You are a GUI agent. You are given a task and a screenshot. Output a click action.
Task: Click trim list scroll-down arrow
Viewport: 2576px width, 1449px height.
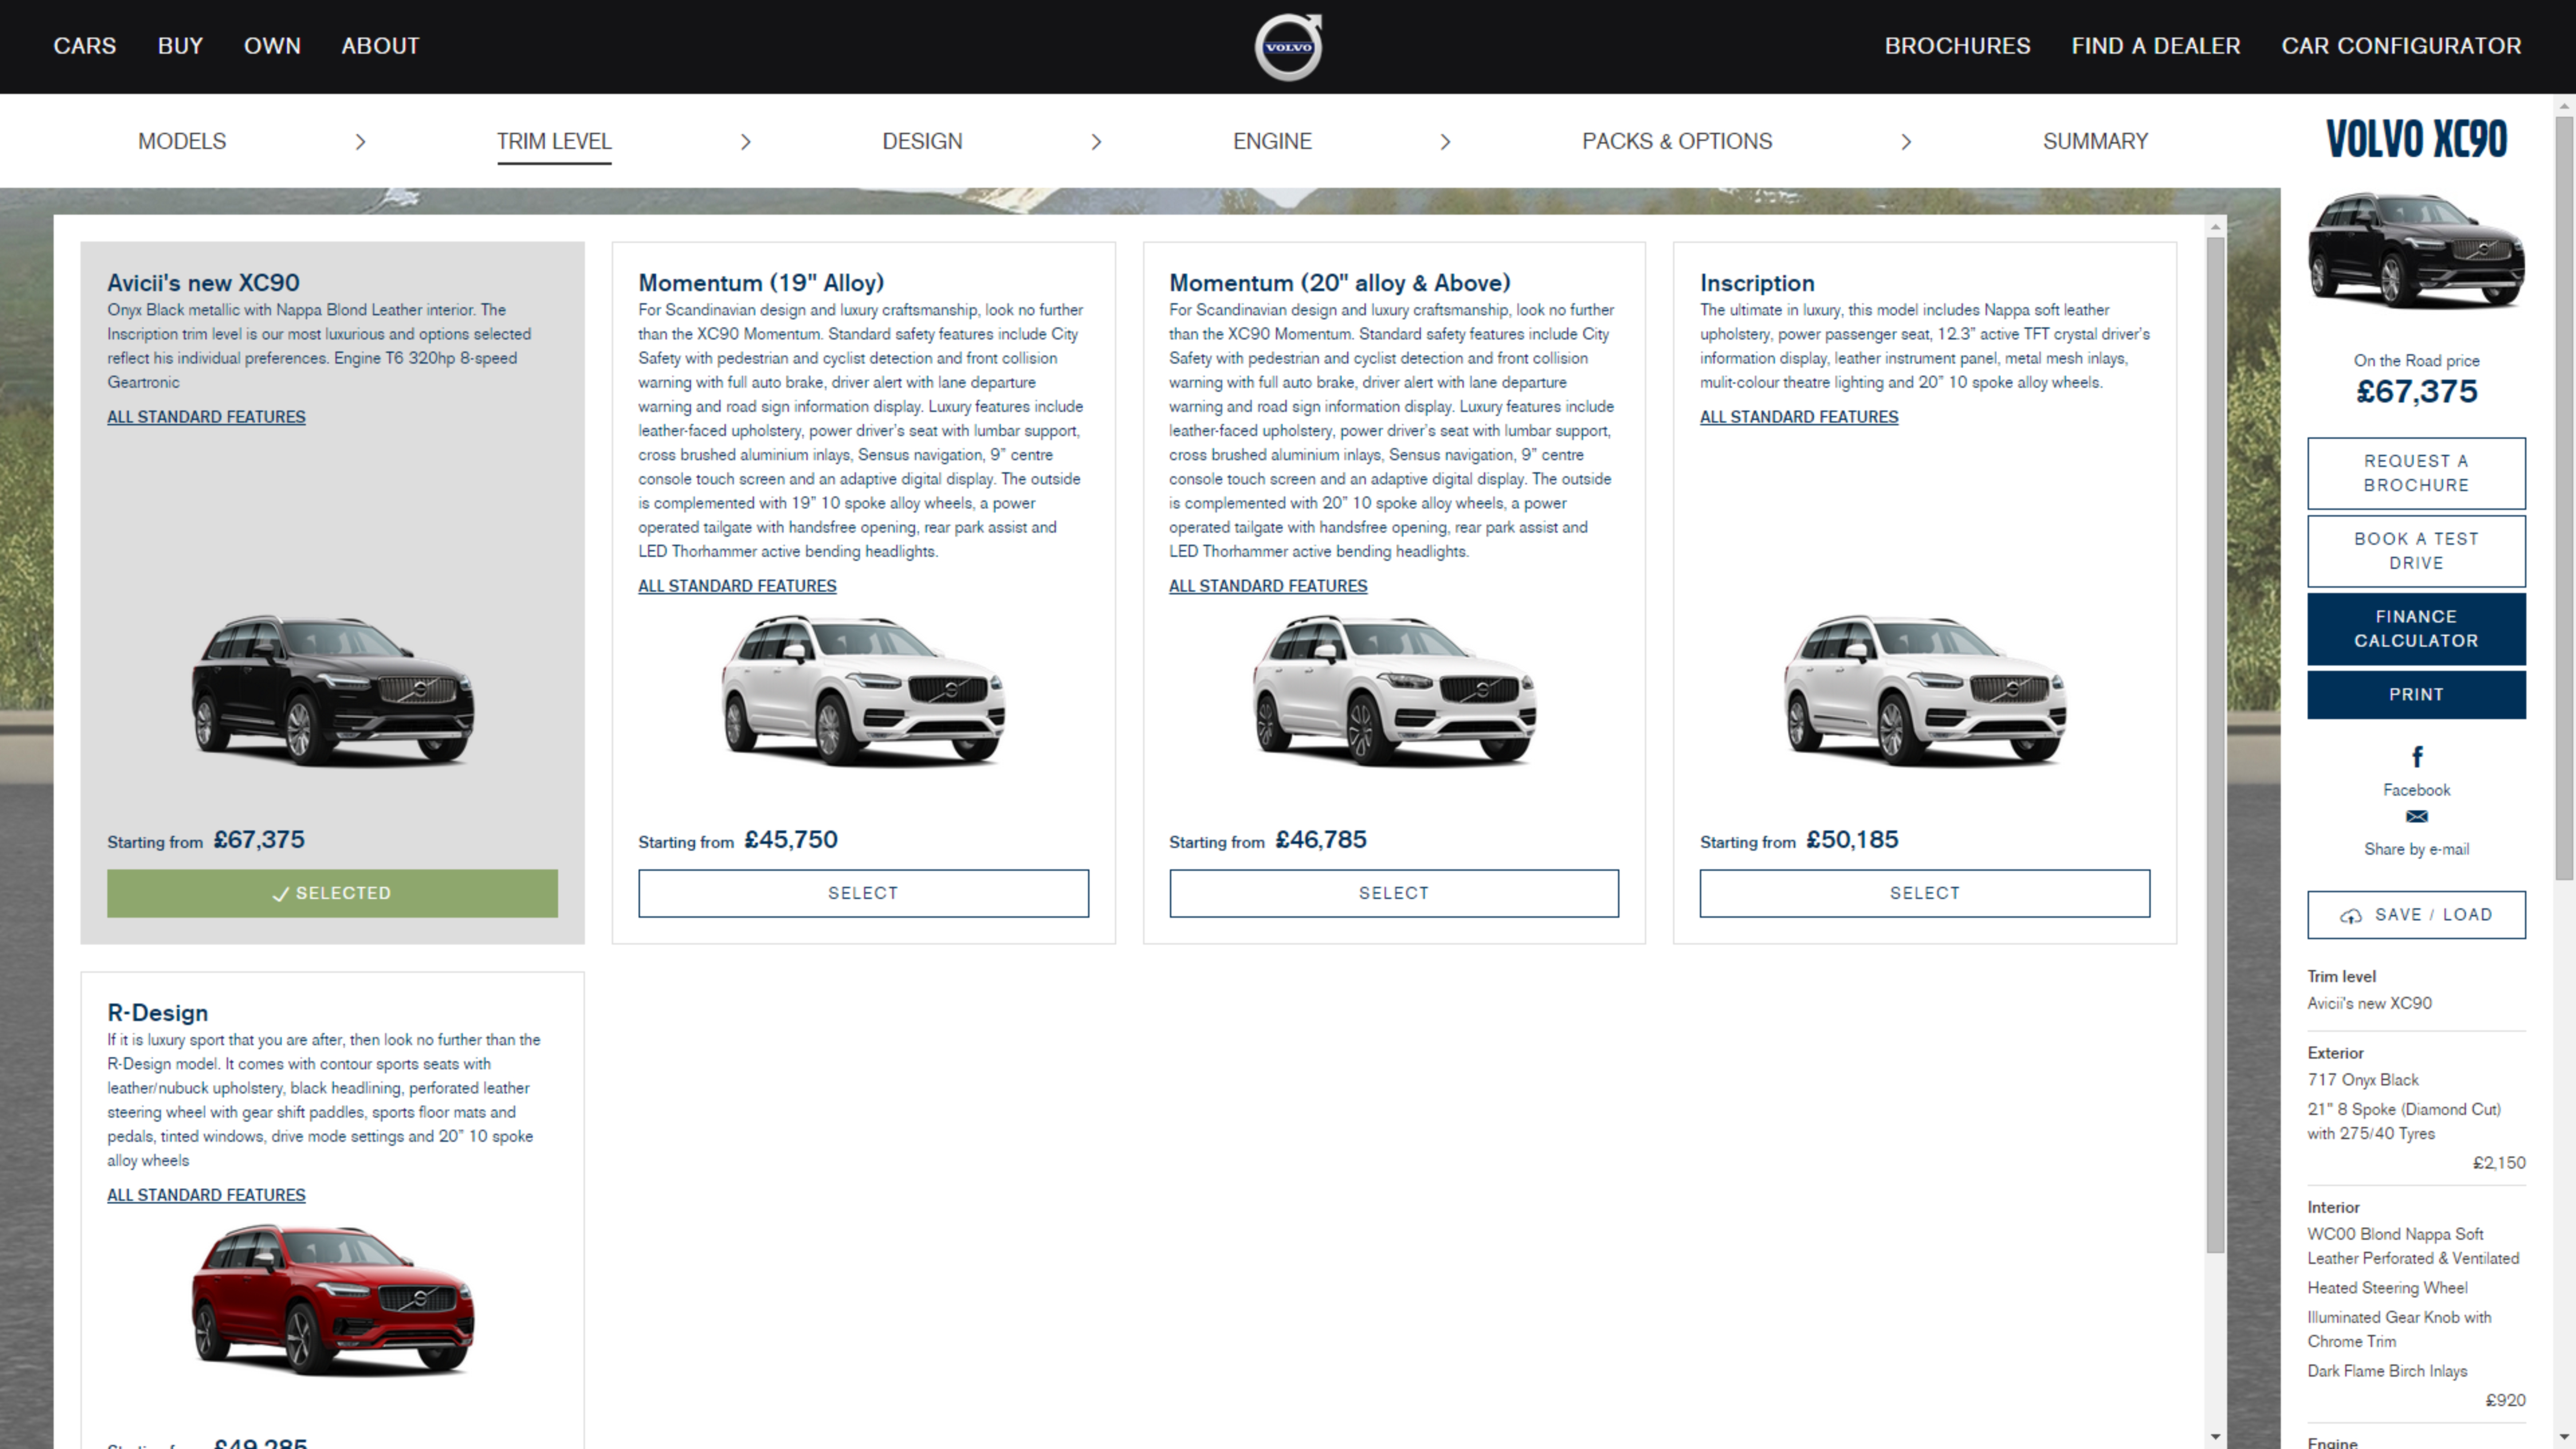pyautogui.click(x=2215, y=1437)
